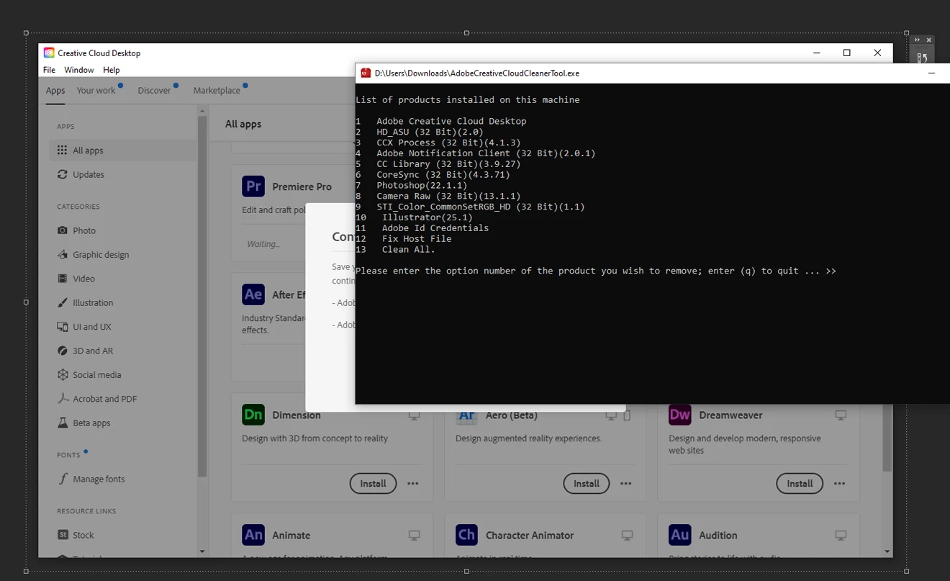Click the After Effects app icon
The height and width of the screenshot is (581, 950).
(x=253, y=294)
